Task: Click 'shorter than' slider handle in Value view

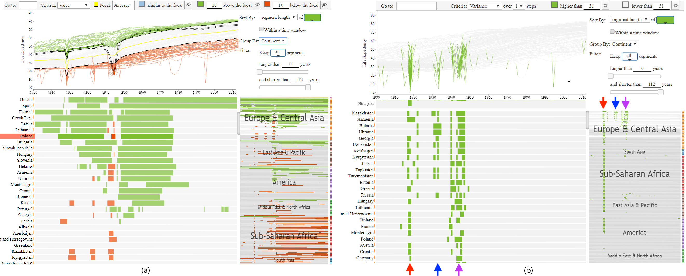Action: (308, 87)
